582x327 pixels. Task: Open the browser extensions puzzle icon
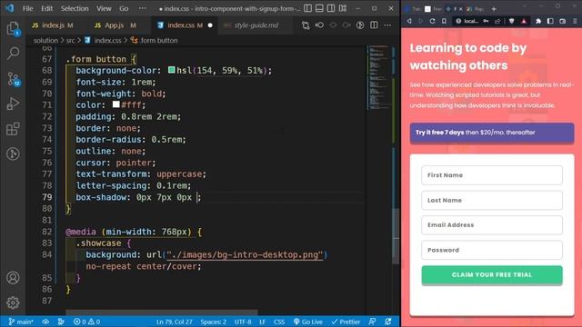click(538, 21)
